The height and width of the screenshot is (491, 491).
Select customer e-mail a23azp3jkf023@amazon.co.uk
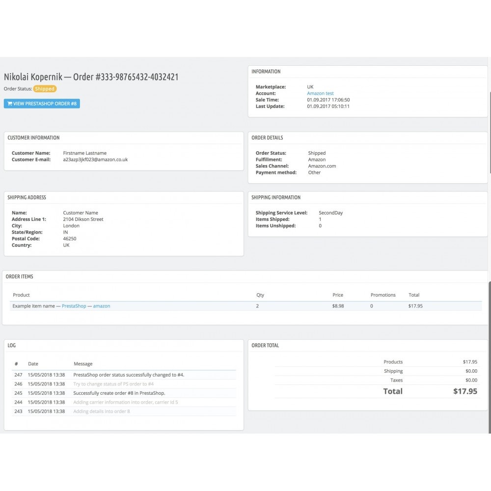pyautogui.click(x=95, y=160)
